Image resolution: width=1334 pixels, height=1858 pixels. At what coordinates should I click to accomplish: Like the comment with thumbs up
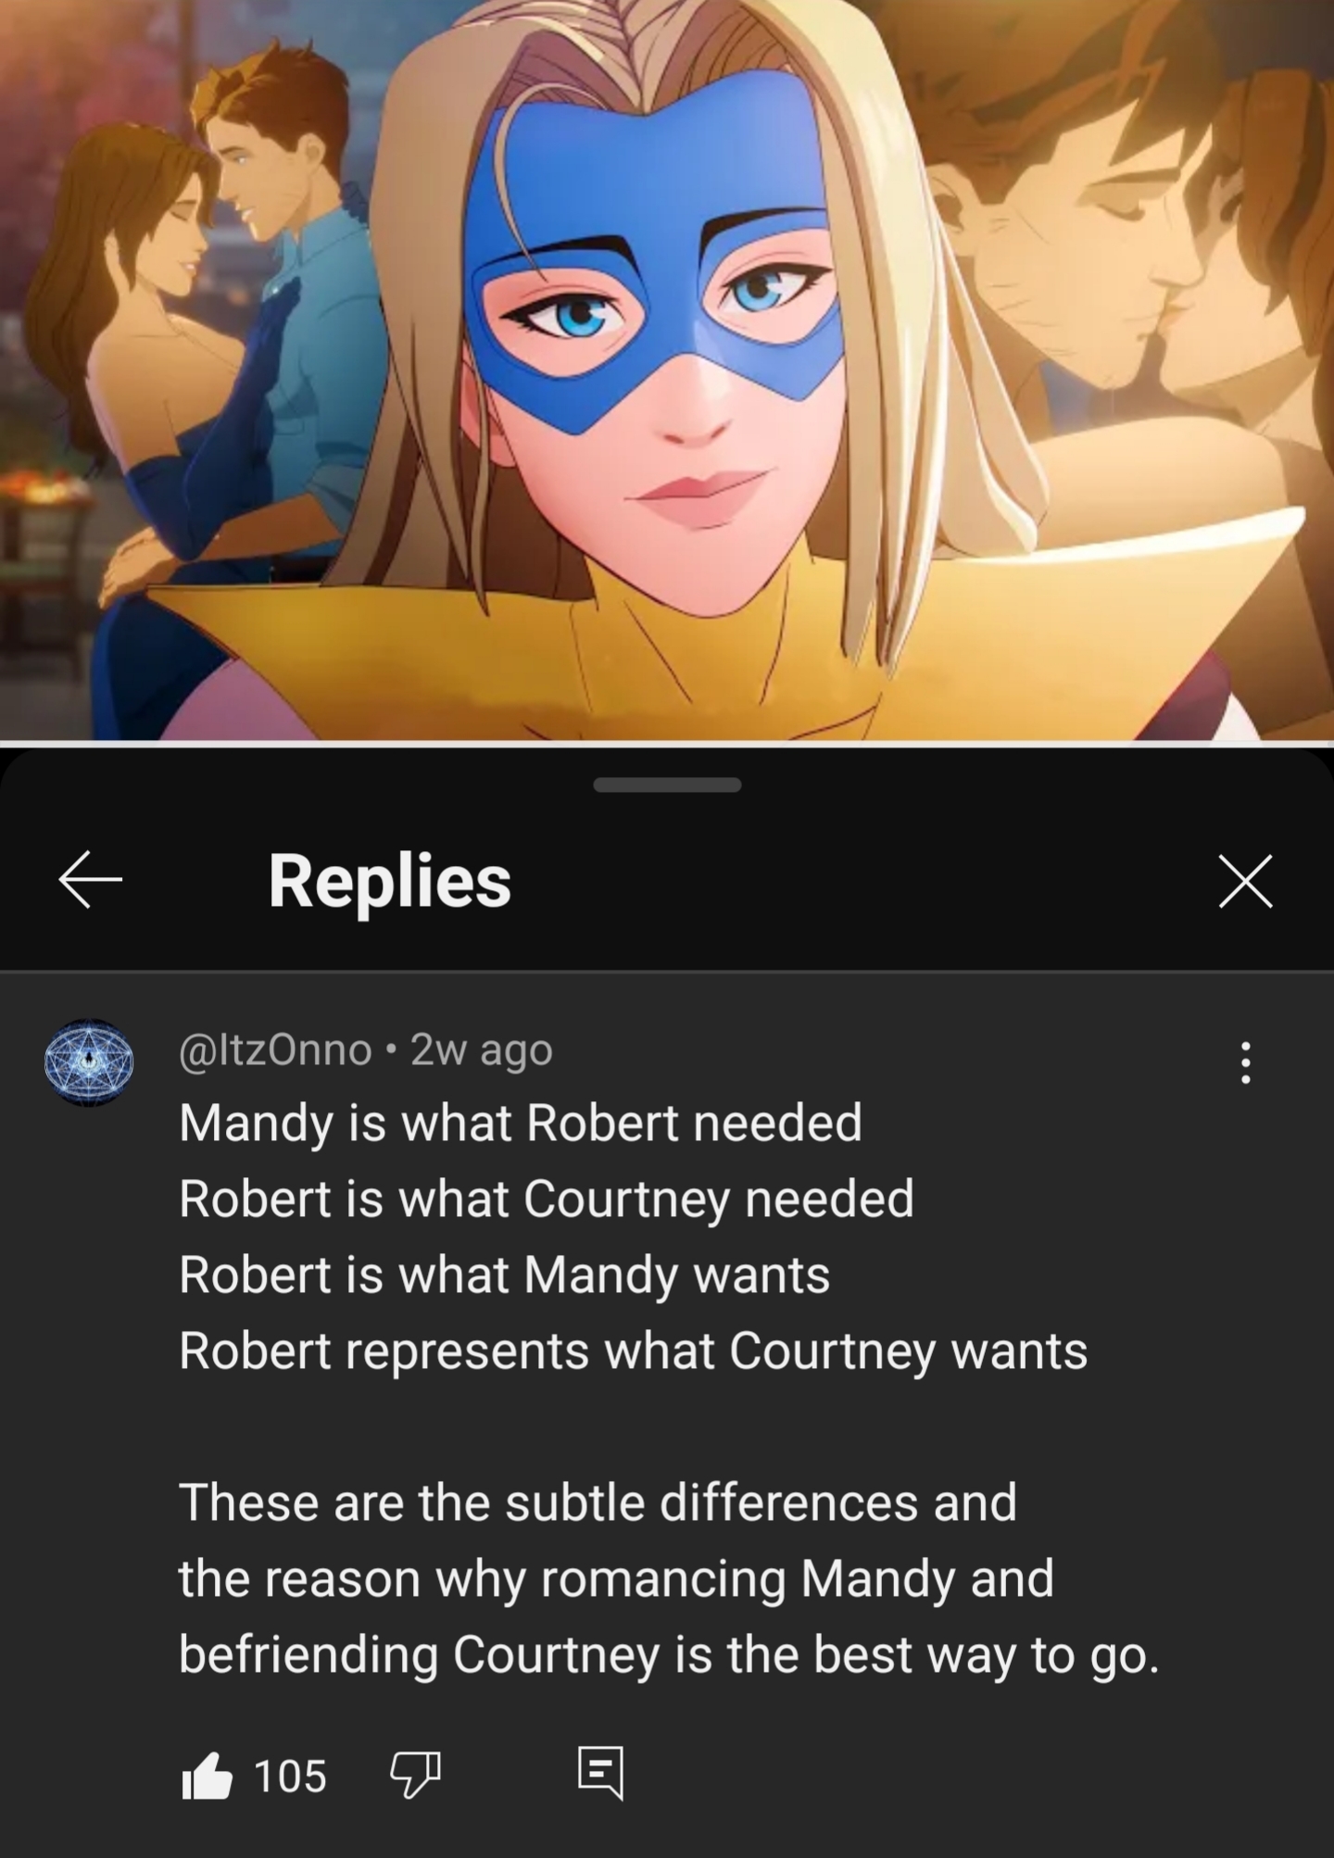click(x=206, y=1776)
